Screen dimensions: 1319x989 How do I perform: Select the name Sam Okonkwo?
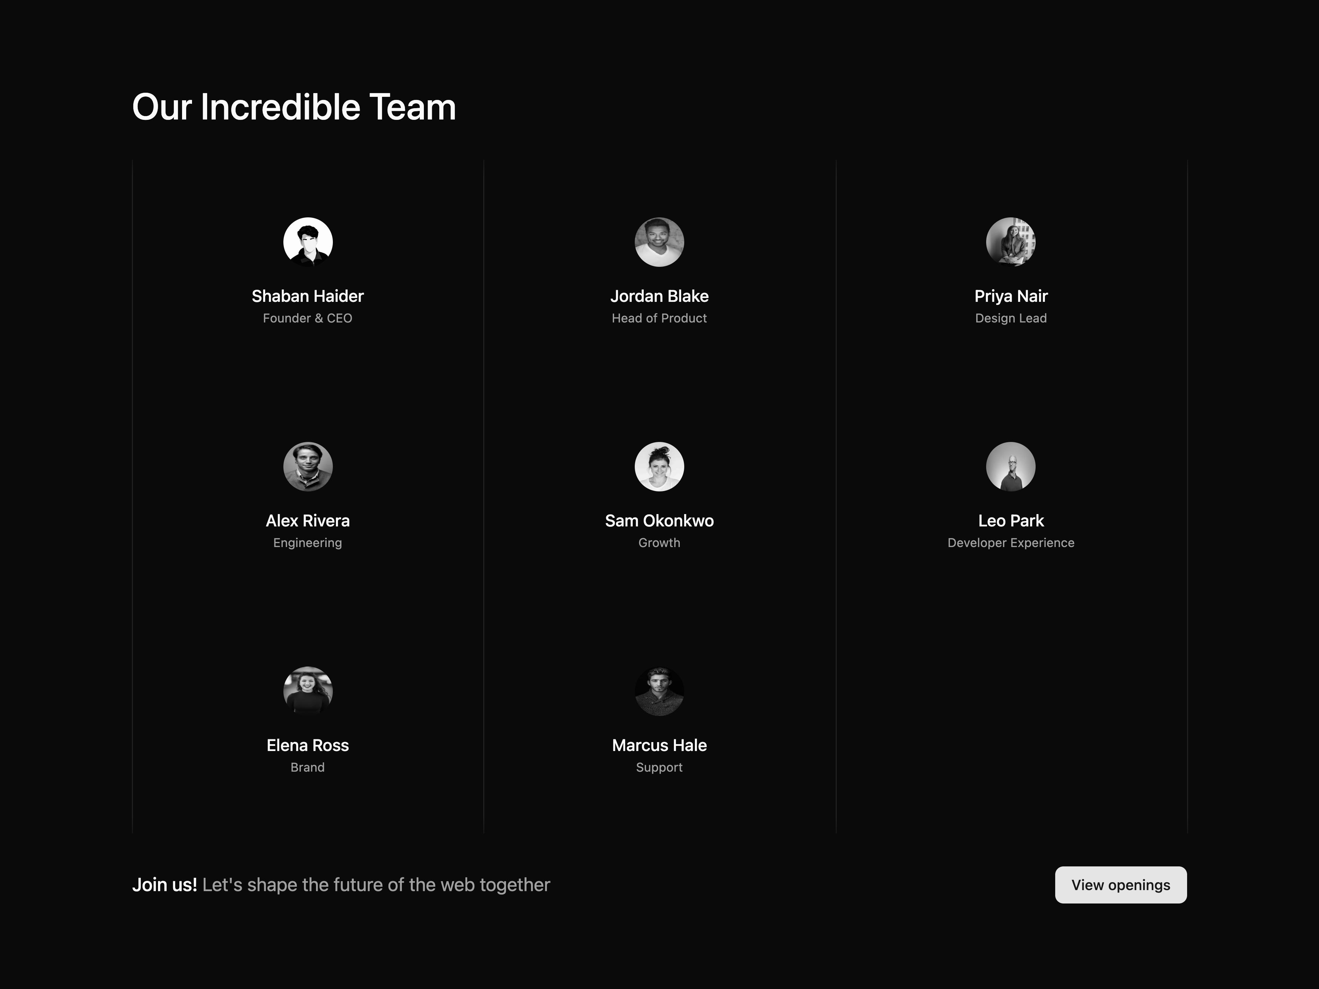coord(659,521)
